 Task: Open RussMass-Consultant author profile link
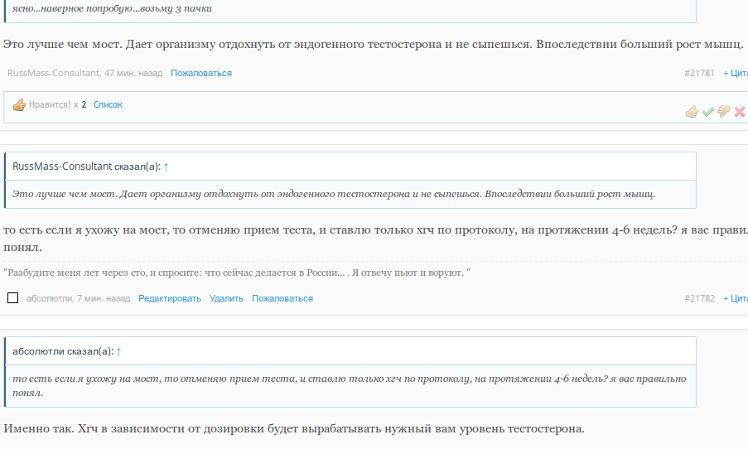[53, 73]
